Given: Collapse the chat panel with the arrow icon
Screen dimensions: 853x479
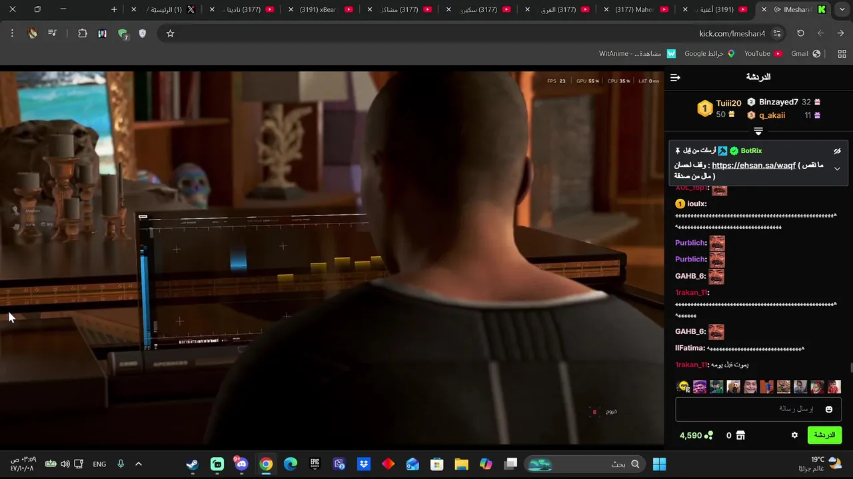Looking at the screenshot, I should click(675, 78).
